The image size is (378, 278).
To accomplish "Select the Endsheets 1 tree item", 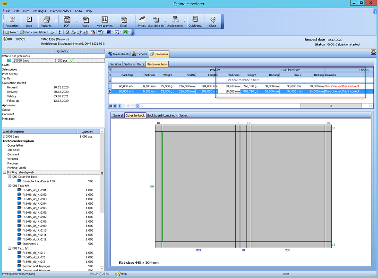I will coord(30,244).
